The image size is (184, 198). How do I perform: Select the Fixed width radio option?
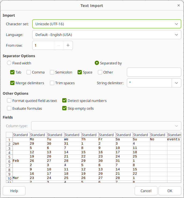[x=19, y=63]
